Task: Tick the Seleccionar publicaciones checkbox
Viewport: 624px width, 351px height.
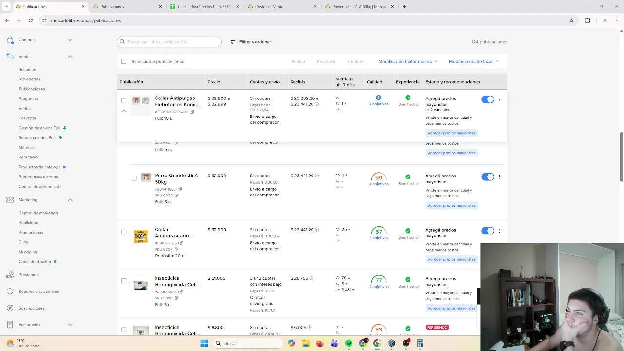Action: (x=124, y=61)
